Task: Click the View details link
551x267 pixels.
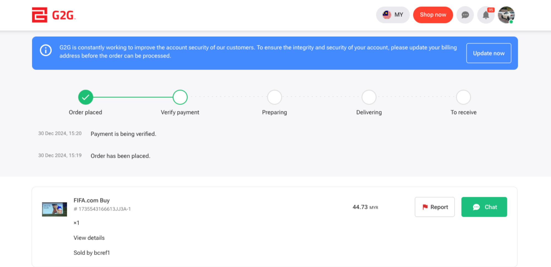Action: tap(89, 238)
